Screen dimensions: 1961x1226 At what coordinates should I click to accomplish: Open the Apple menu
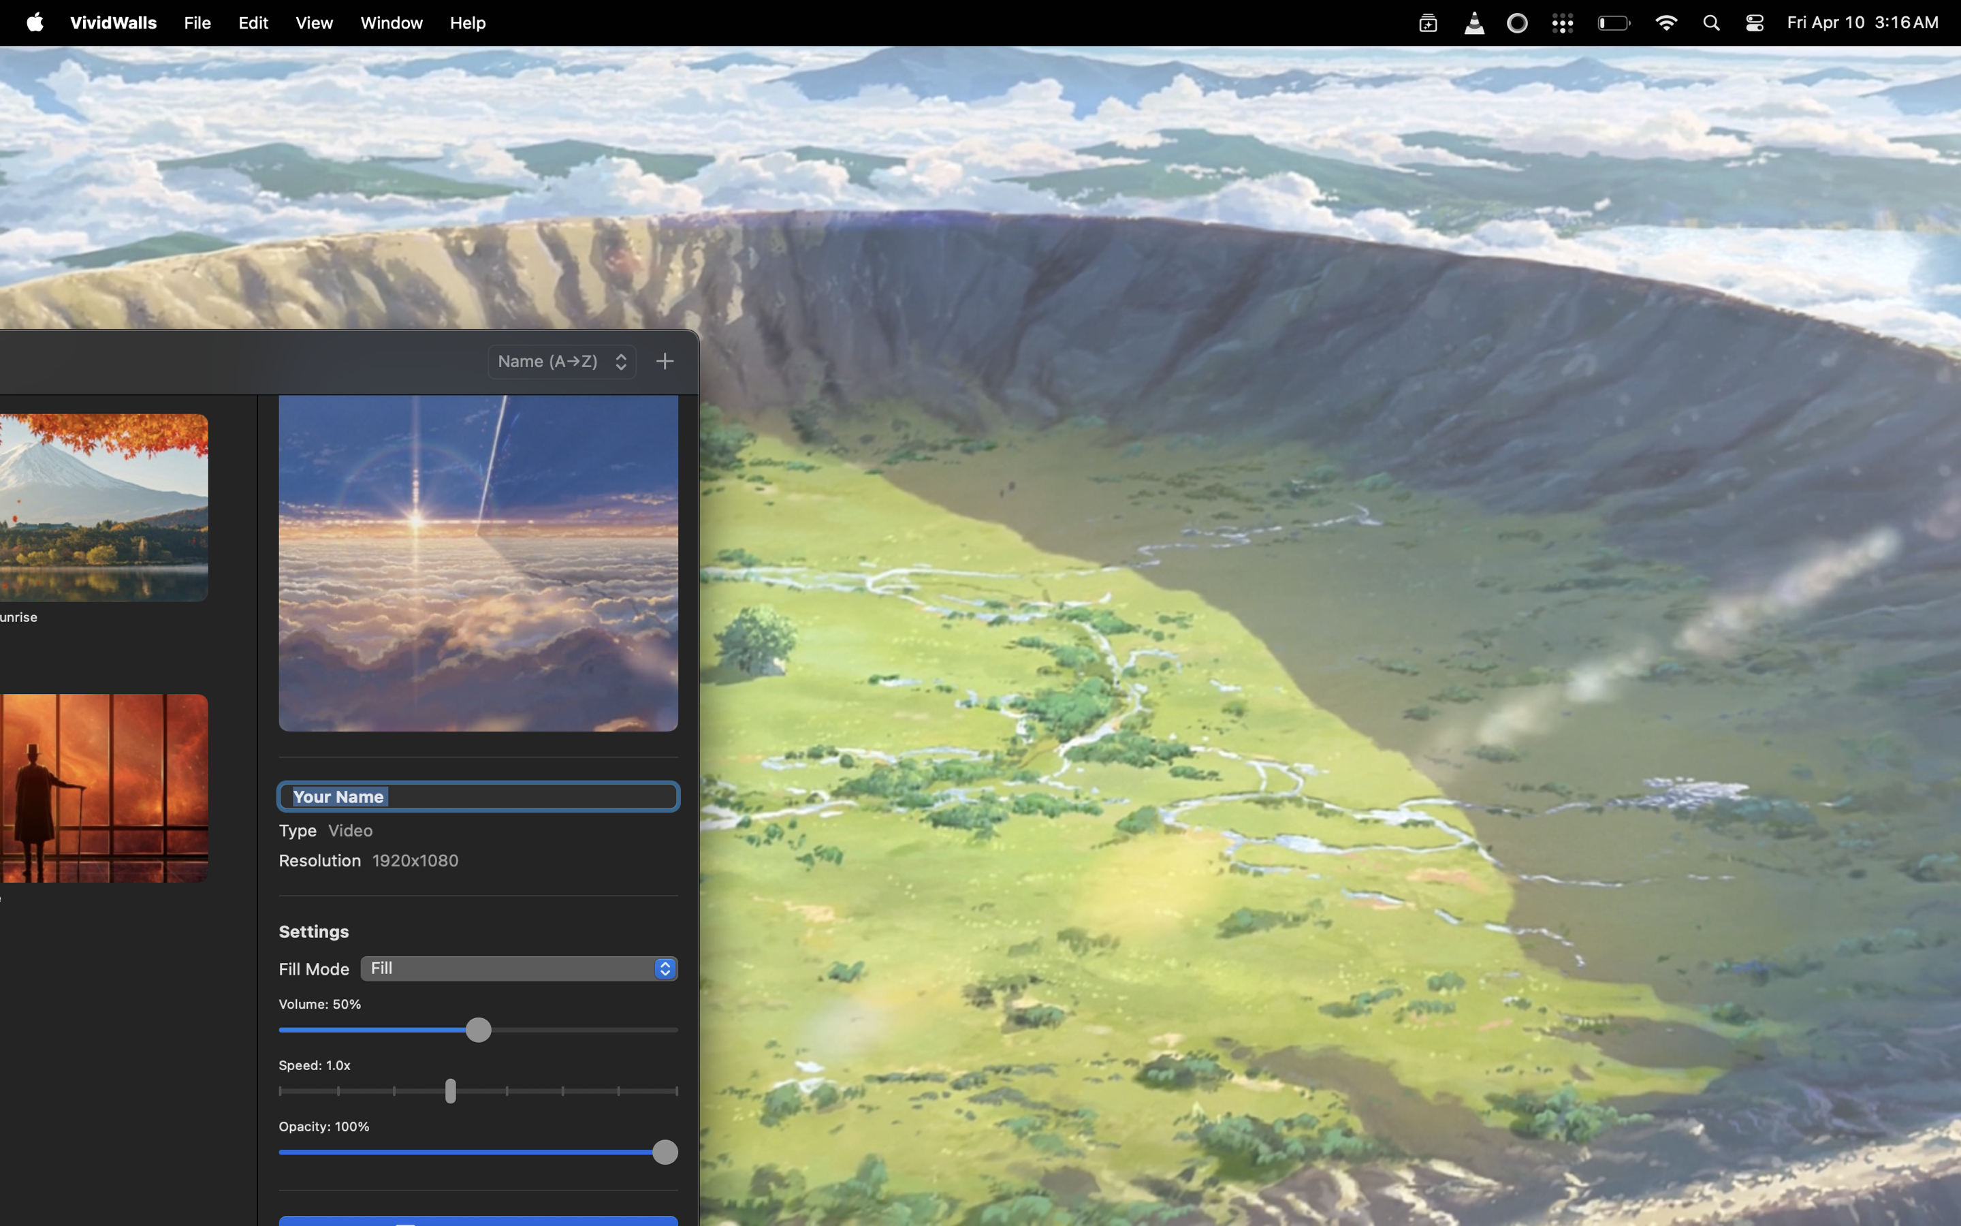pyautogui.click(x=35, y=22)
